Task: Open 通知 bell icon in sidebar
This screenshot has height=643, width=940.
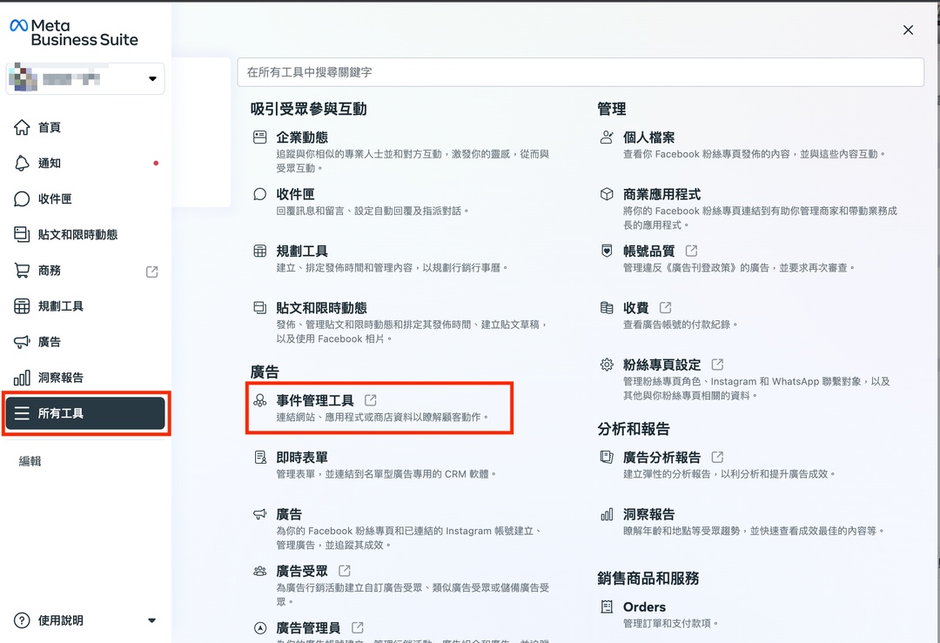Action: pyautogui.click(x=22, y=164)
